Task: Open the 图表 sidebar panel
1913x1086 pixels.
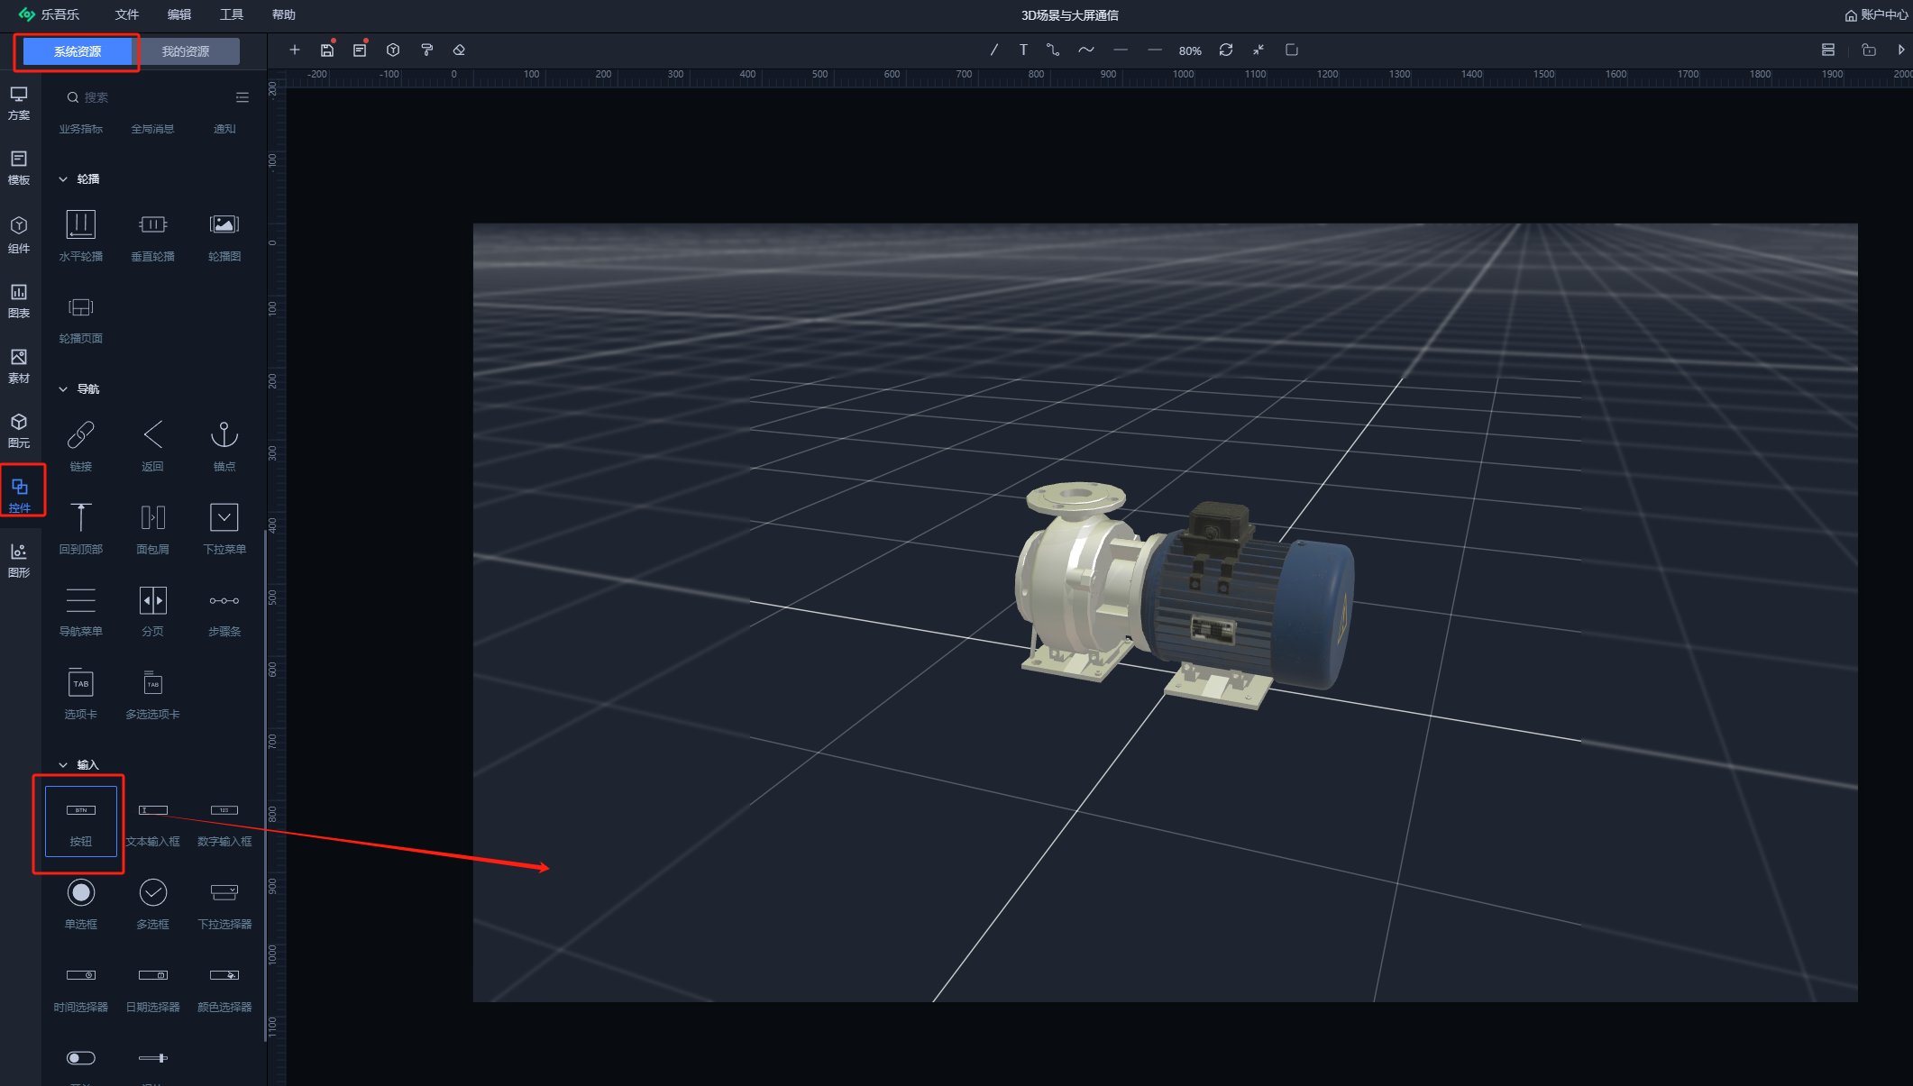Action: 19,301
